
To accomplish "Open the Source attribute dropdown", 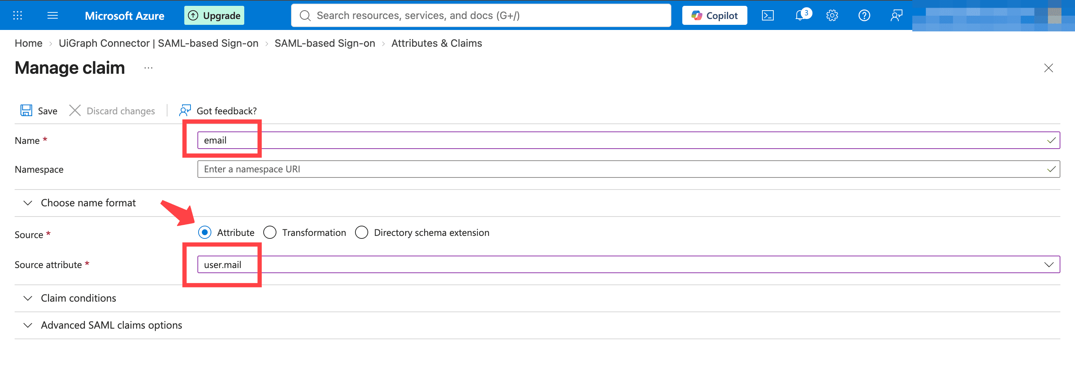I will coord(629,264).
